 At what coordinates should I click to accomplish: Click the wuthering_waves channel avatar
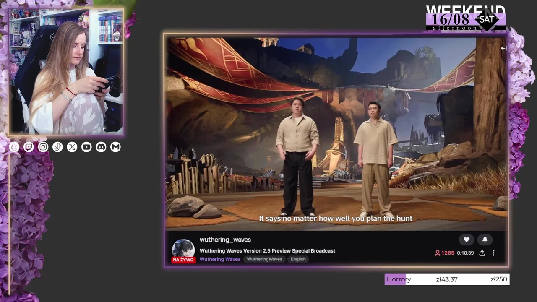(x=183, y=249)
